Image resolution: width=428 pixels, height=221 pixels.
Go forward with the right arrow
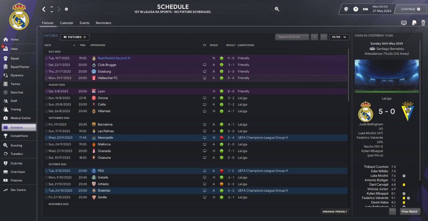coord(59,9)
